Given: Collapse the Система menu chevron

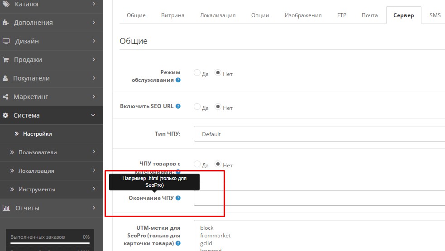Looking at the screenshot, I should [x=93, y=115].
